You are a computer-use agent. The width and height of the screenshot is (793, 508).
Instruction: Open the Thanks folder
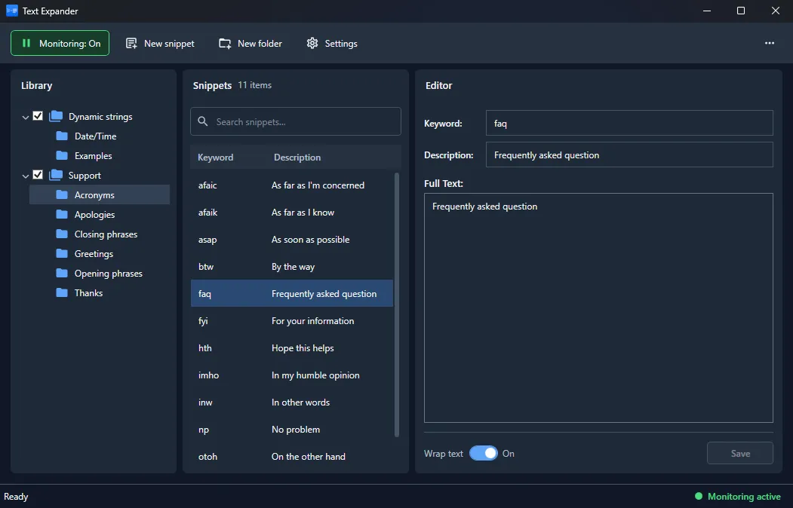click(x=88, y=293)
